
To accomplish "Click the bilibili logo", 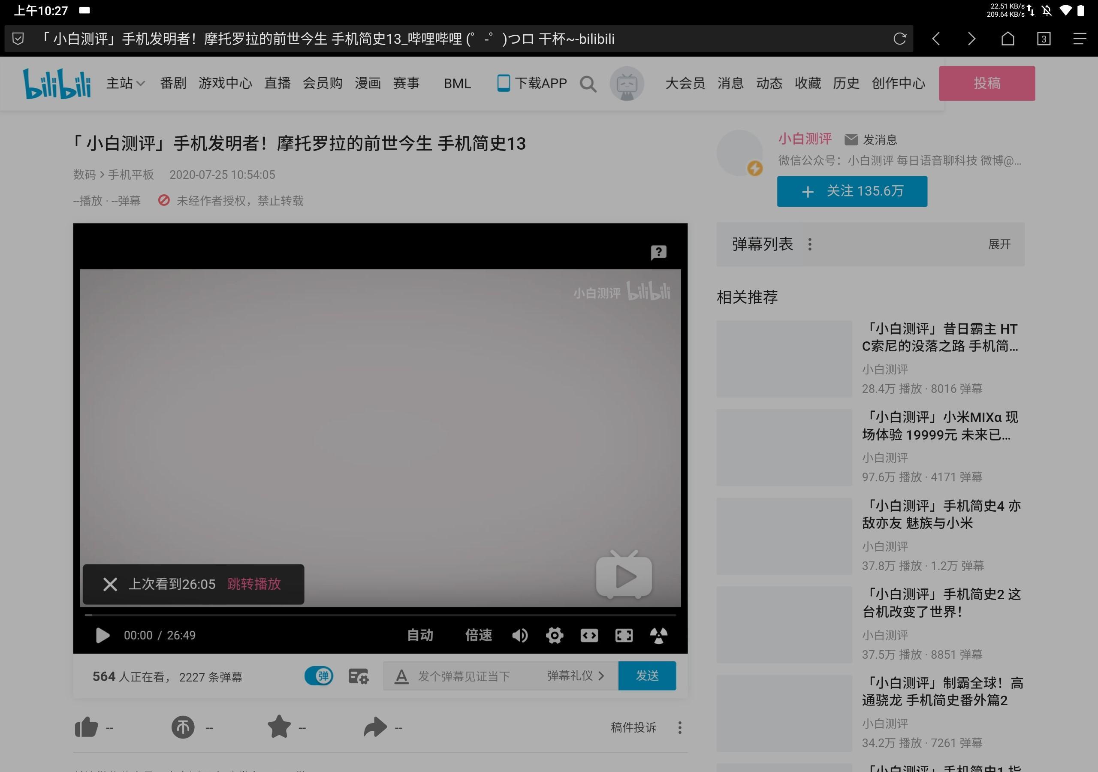I will coord(57,83).
